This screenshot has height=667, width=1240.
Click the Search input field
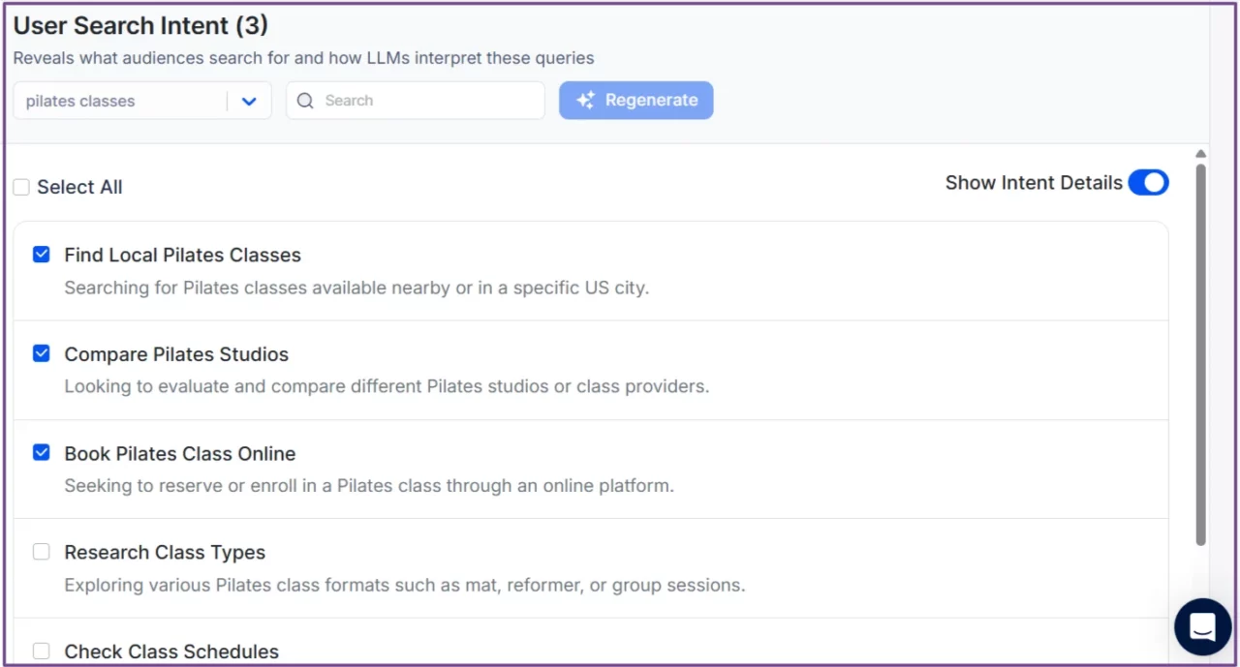coord(426,101)
